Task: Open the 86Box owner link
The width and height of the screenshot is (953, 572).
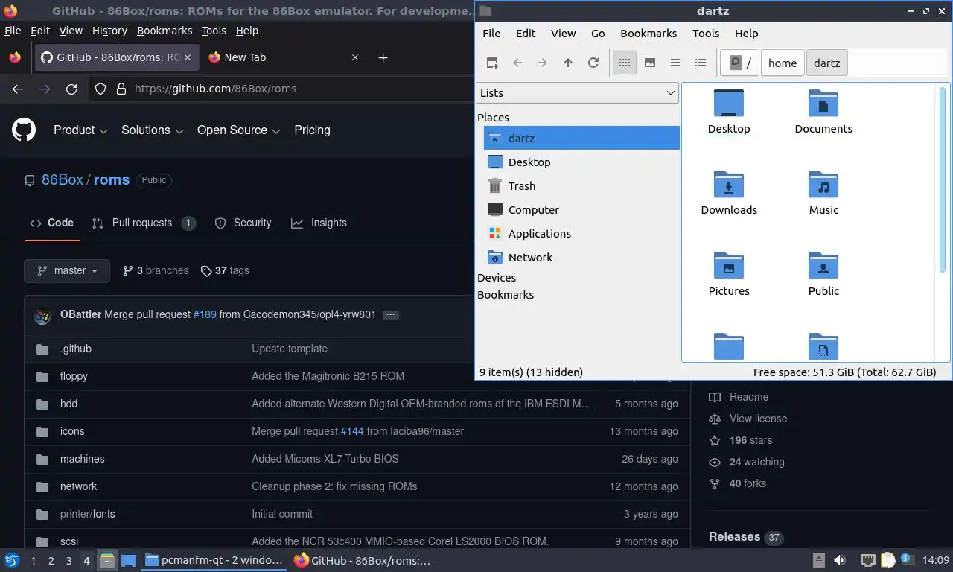Action: click(63, 179)
